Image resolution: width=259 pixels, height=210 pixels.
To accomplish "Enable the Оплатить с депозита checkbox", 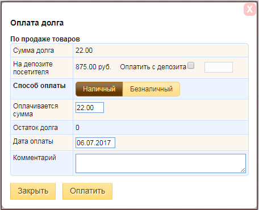I will click(x=191, y=65).
